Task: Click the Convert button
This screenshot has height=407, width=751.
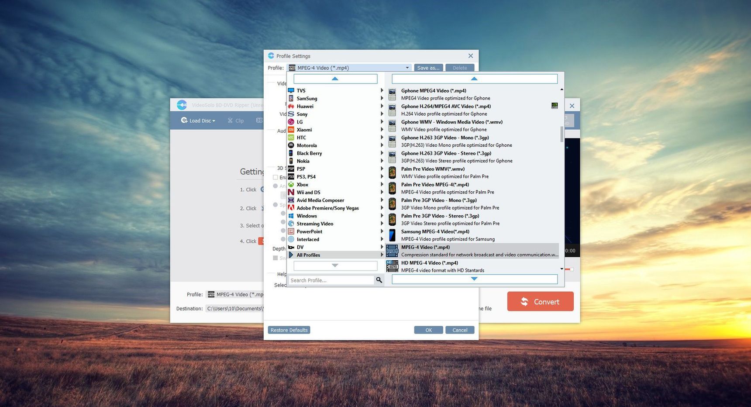Action: pyautogui.click(x=540, y=301)
